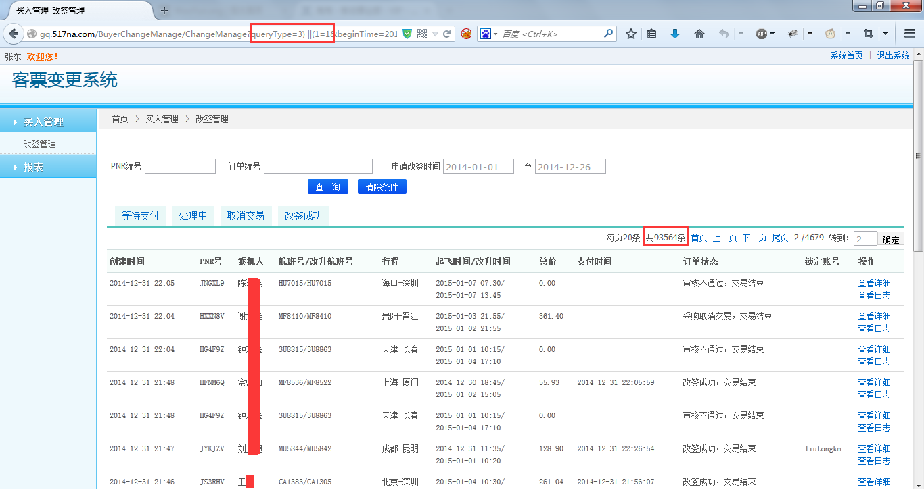Screen dimensions: 924x489
Task: Open 查看日志 for PNR HXXN8V
Action: click(x=874, y=328)
